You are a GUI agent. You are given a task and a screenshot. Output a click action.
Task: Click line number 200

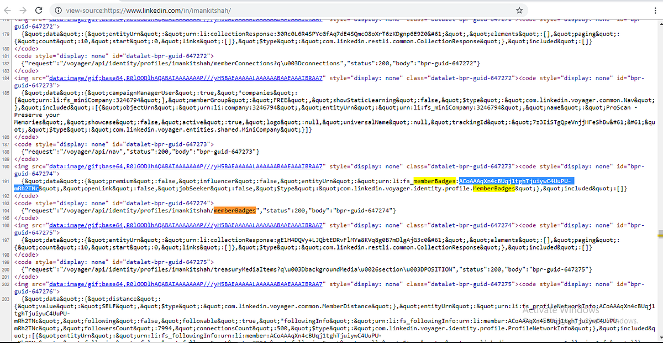7,269
